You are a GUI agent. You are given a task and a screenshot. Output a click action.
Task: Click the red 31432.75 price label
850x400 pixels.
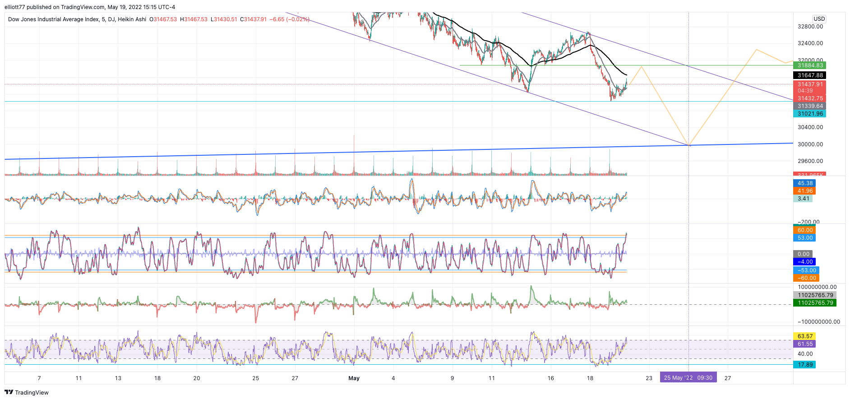click(809, 98)
